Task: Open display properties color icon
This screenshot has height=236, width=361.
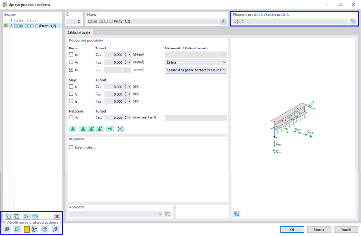Action: click(27, 229)
